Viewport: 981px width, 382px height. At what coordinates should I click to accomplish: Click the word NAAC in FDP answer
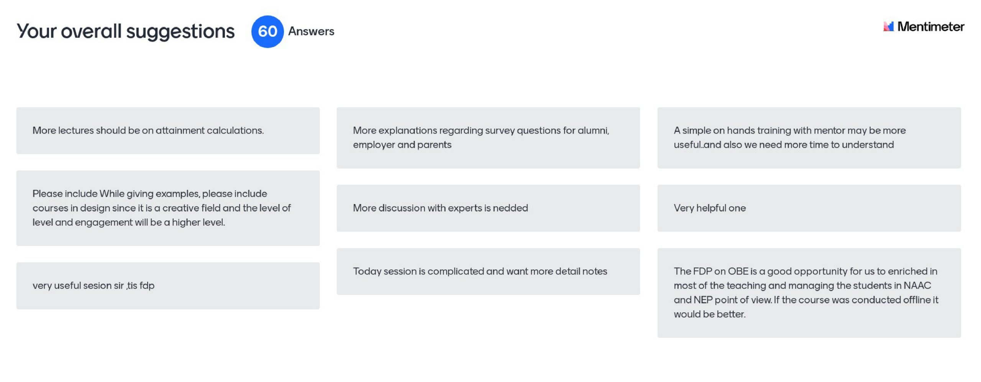[x=917, y=286]
